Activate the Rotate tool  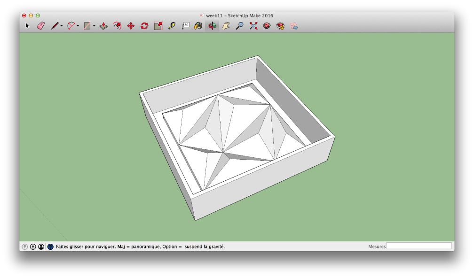pos(144,26)
